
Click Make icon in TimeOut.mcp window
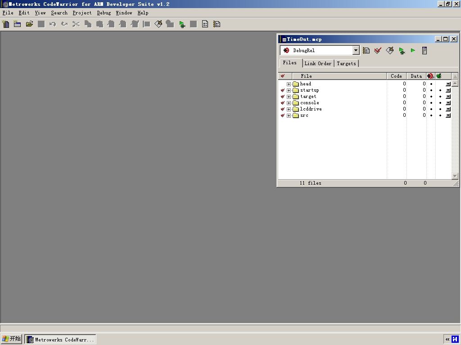click(389, 50)
